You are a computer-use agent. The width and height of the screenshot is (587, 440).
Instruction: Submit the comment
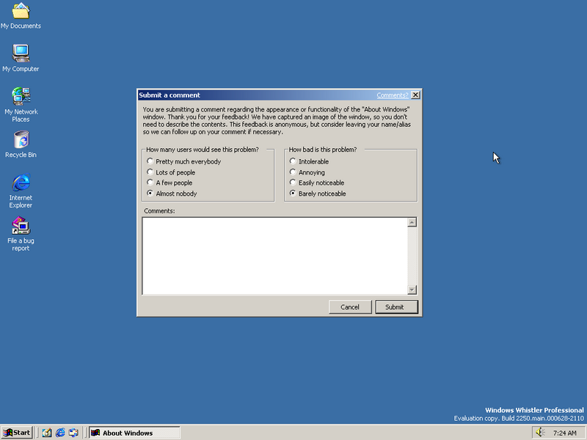coord(396,307)
